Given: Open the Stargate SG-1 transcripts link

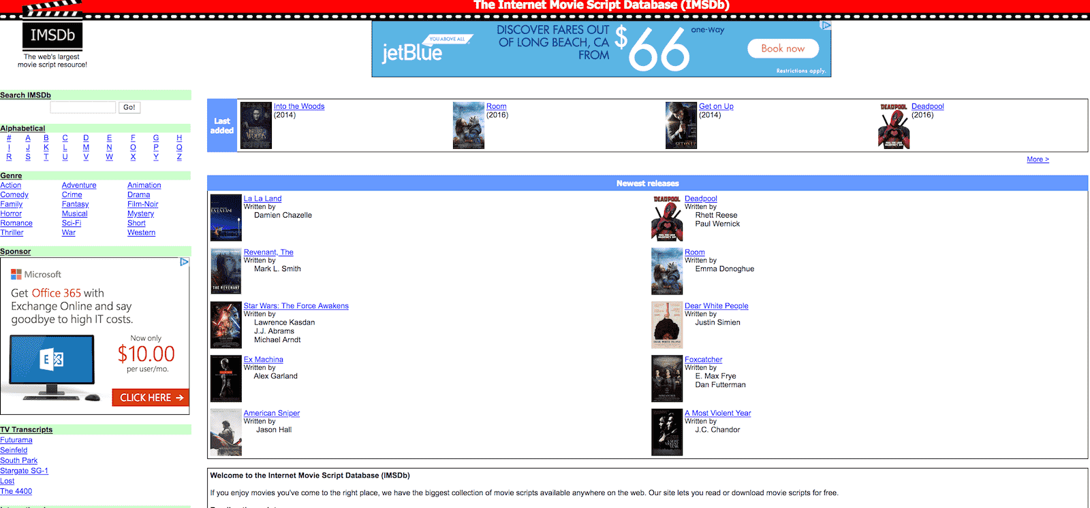Looking at the screenshot, I should click(24, 471).
